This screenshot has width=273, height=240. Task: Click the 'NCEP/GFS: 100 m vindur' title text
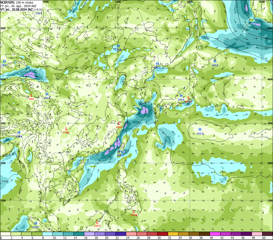click(x=17, y=2)
